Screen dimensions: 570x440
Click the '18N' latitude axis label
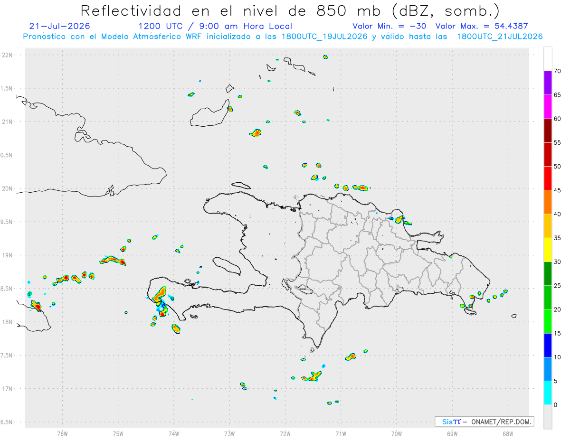point(8,322)
